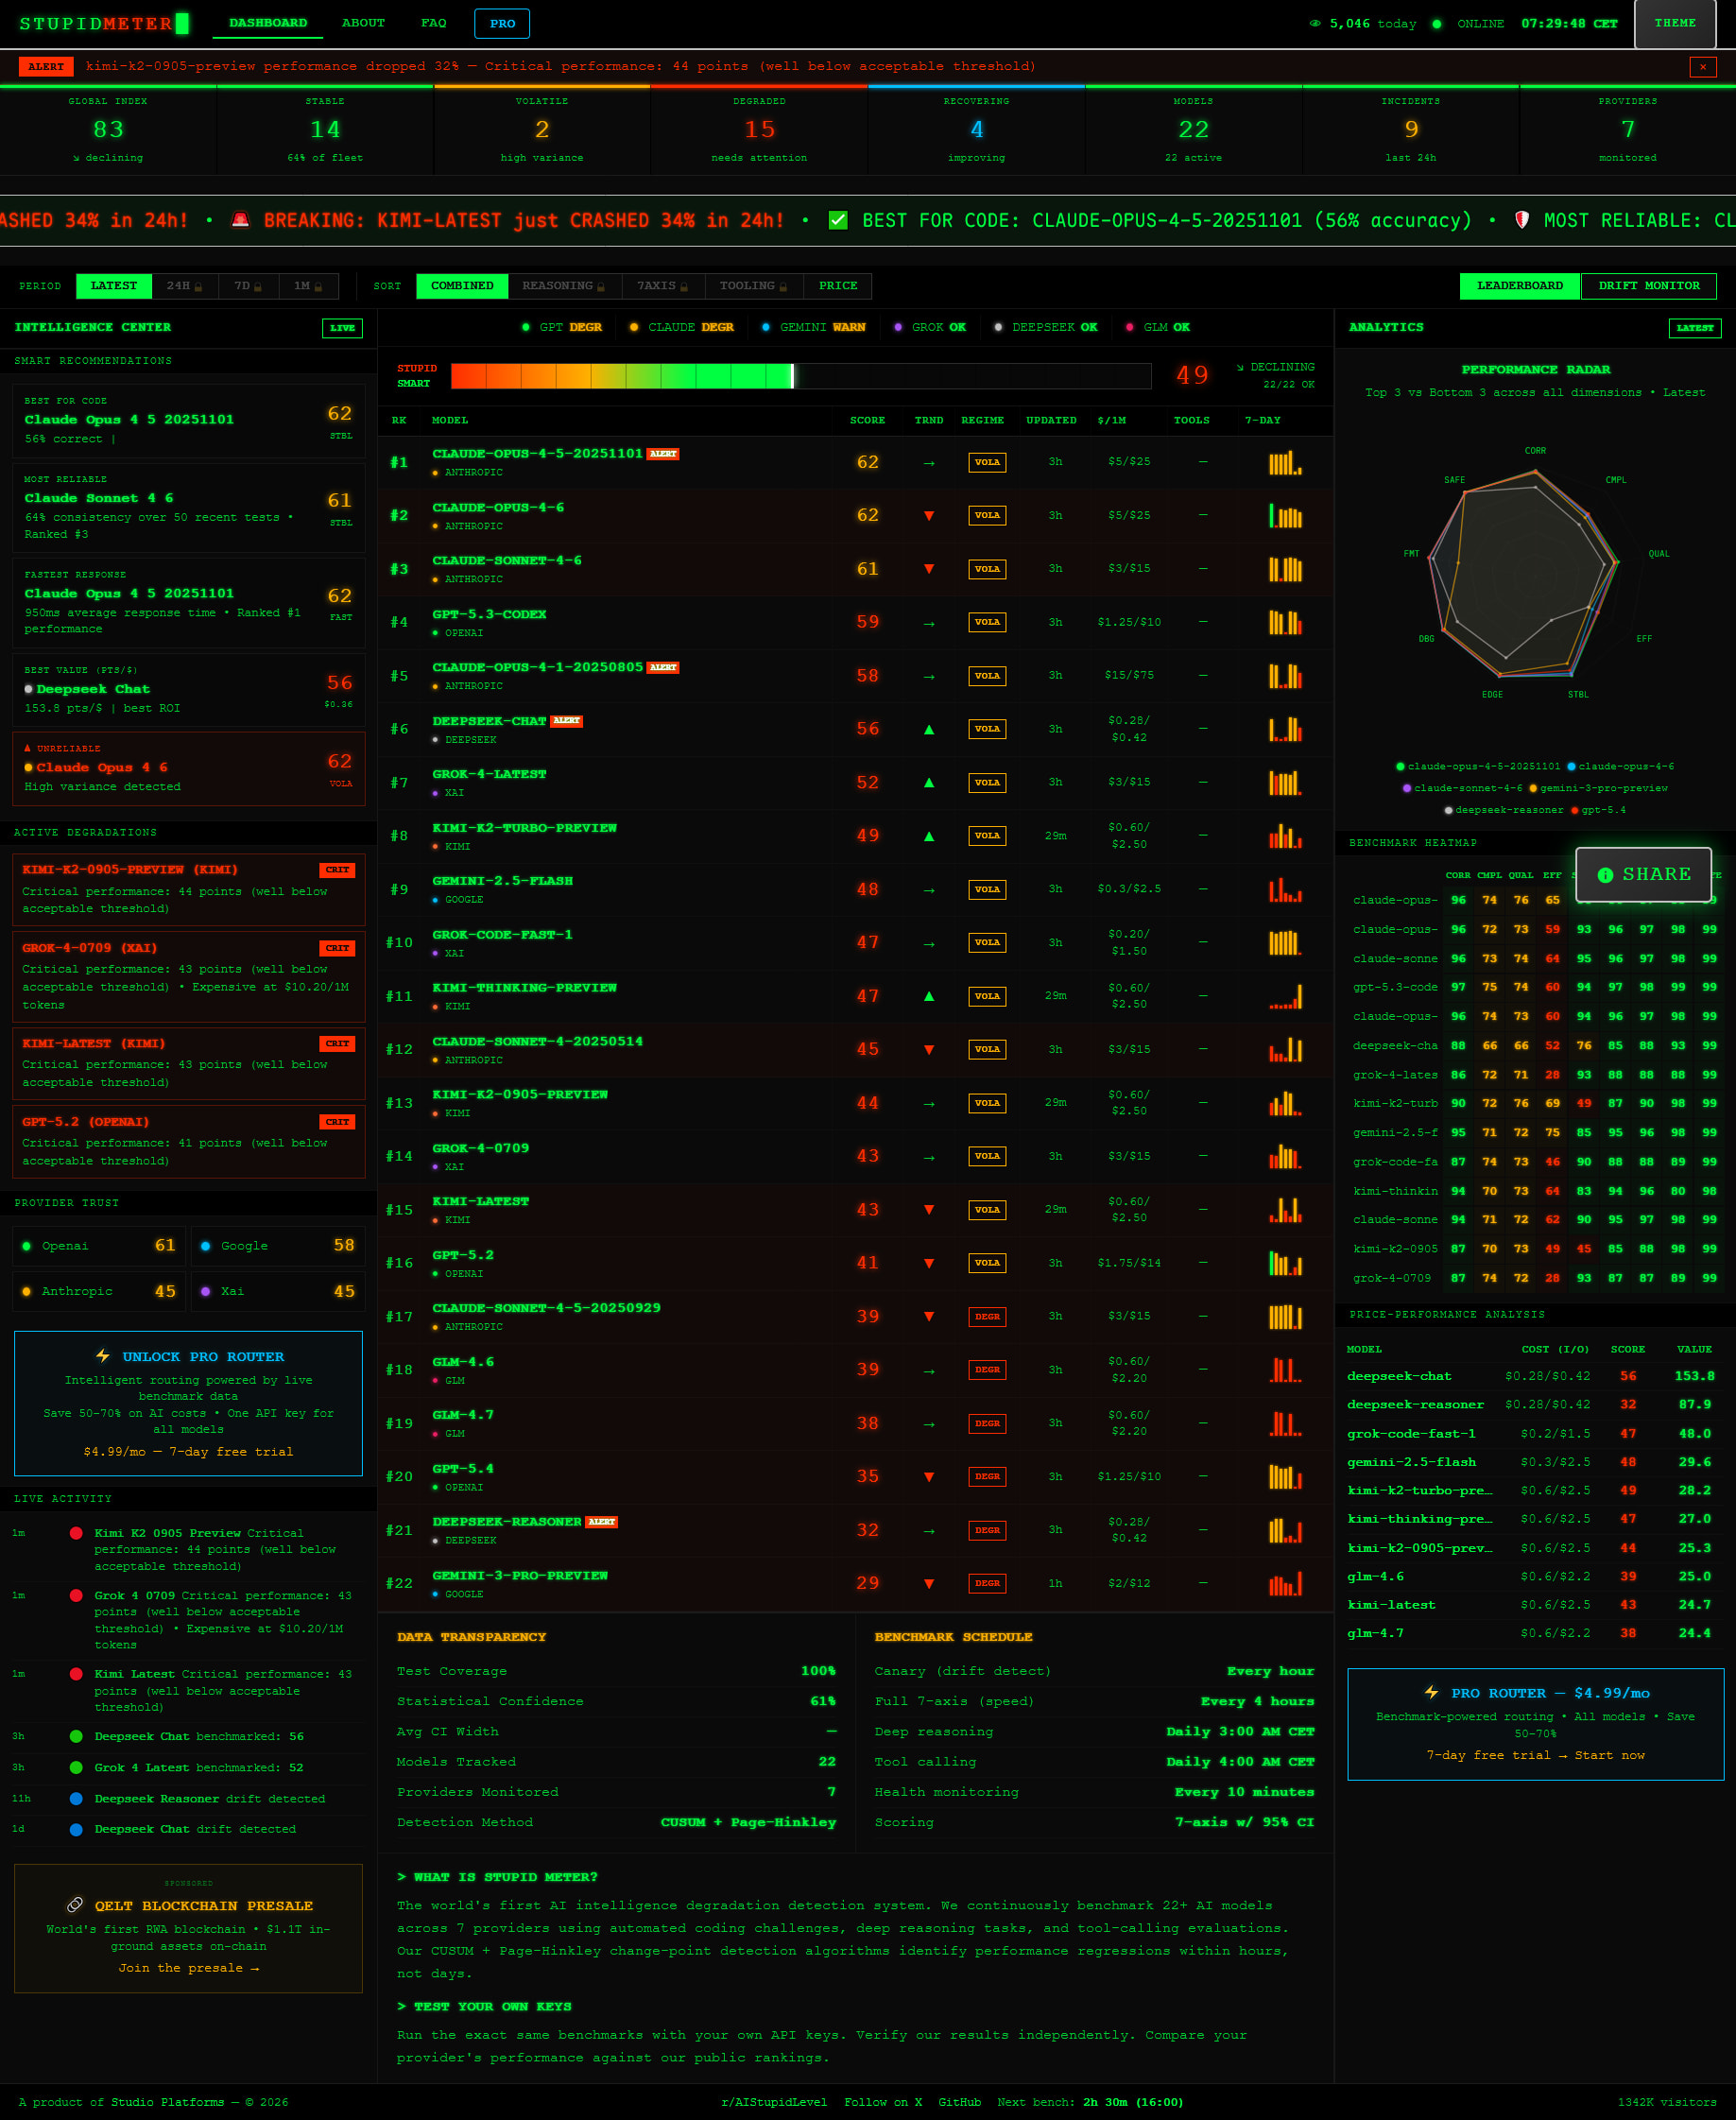Select the locked 7D period tab

(248, 286)
